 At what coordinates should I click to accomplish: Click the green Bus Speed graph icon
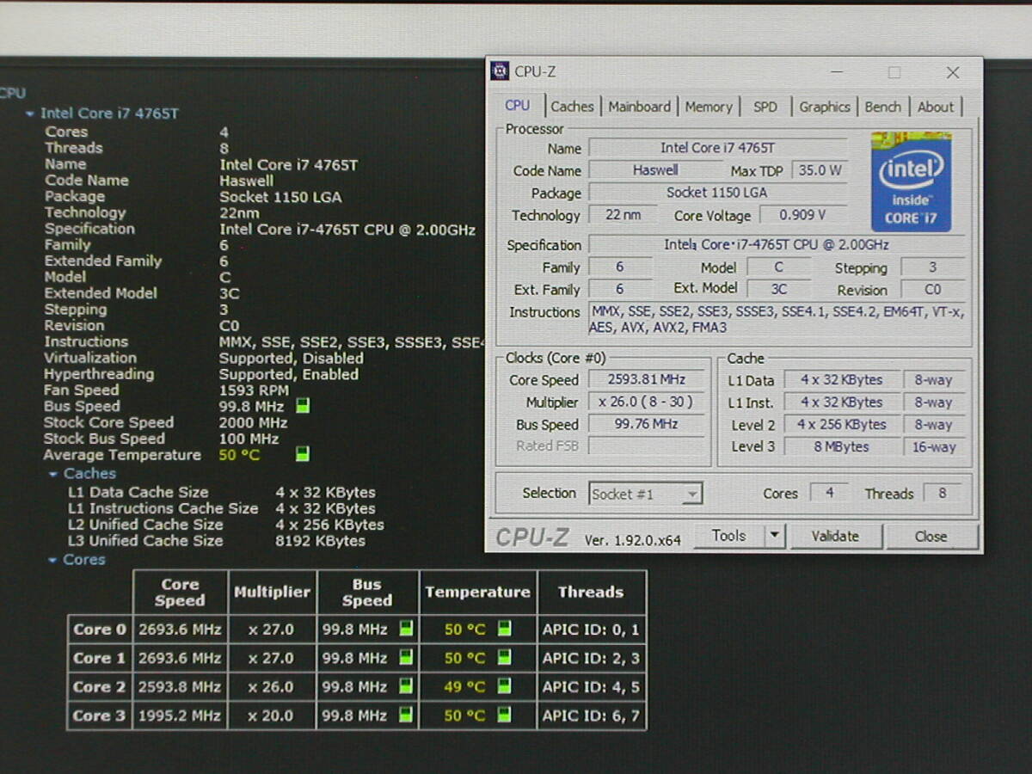click(x=303, y=406)
